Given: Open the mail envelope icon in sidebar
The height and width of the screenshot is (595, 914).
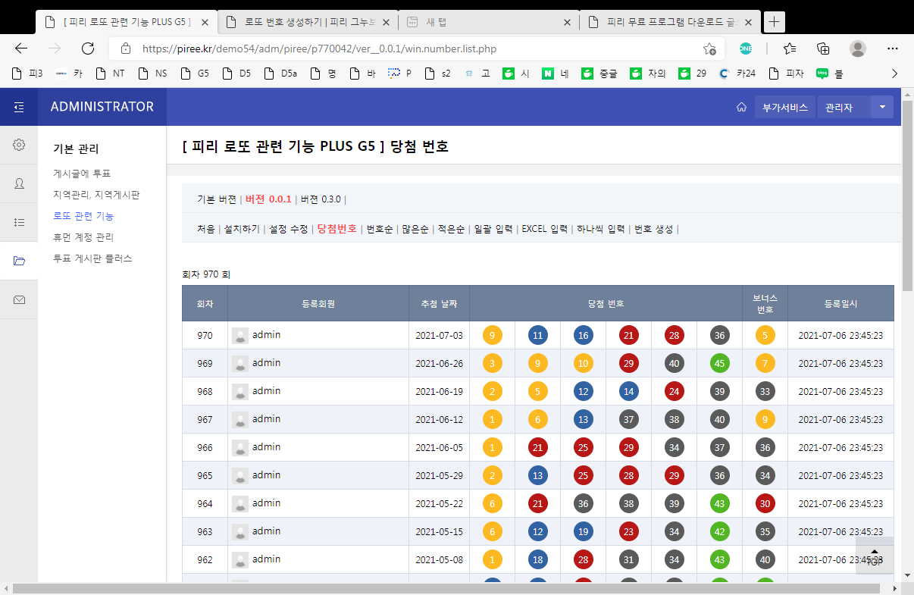Looking at the screenshot, I should pos(19,300).
